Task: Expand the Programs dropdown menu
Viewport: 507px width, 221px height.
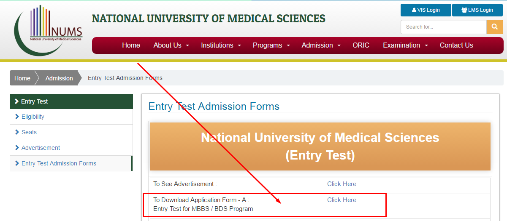Action: click(271, 45)
